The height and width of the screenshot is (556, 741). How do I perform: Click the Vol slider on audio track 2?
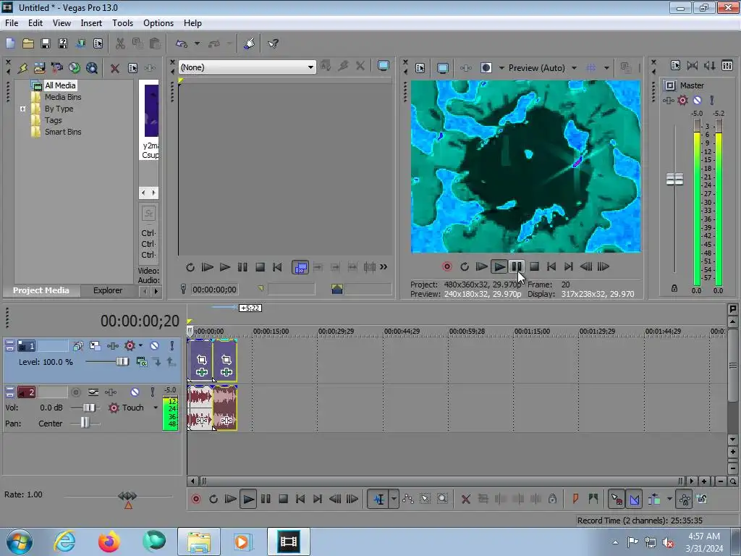(x=89, y=408)
